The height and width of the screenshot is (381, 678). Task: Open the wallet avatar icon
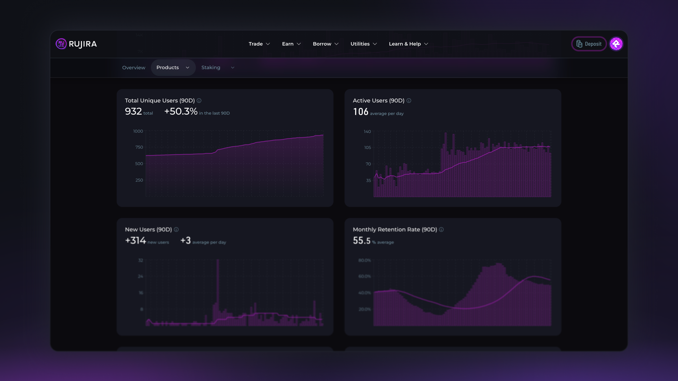[616, 44]
